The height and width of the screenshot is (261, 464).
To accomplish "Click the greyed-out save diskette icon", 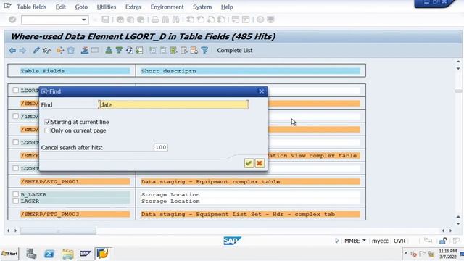I will coord(105,20).
